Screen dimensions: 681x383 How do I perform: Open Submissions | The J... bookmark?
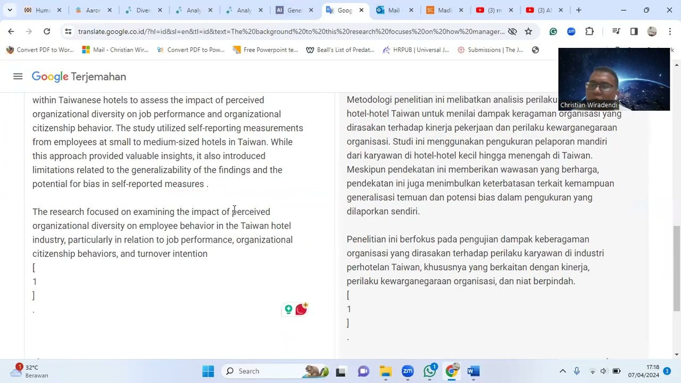(x=490, y=49)
